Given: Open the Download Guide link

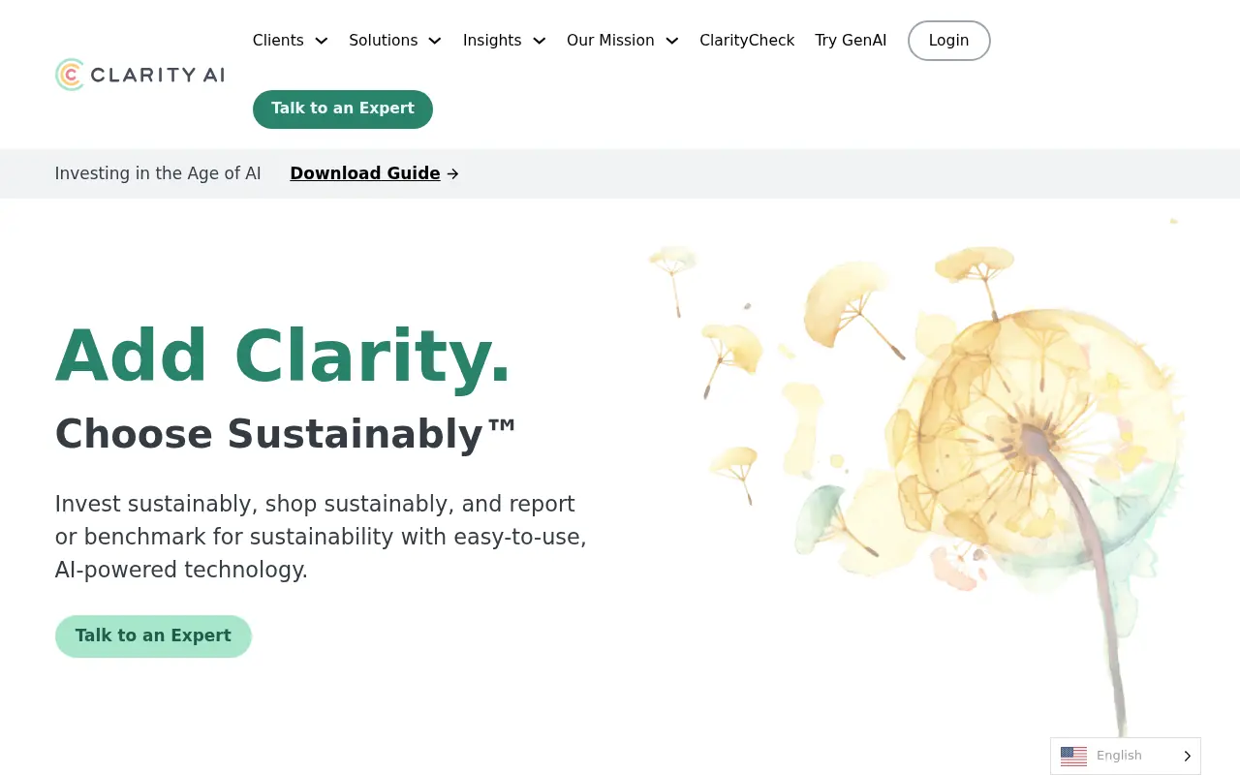Looking at the screenshot, I should point(365,173).
